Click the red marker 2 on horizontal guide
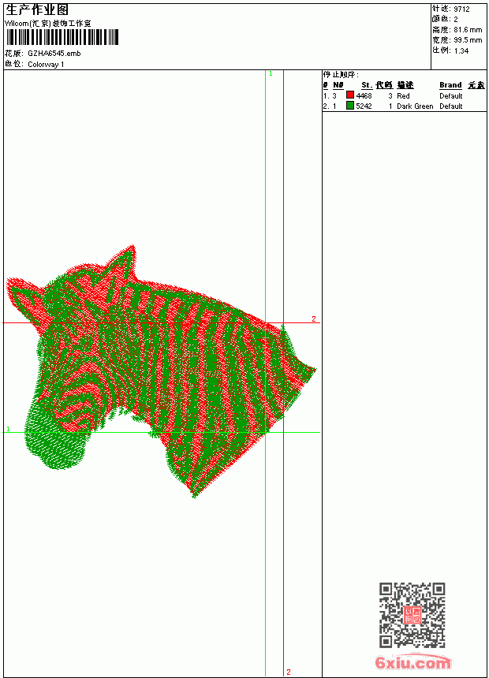Viewport: 489px width, 678px height. point(314,319)
